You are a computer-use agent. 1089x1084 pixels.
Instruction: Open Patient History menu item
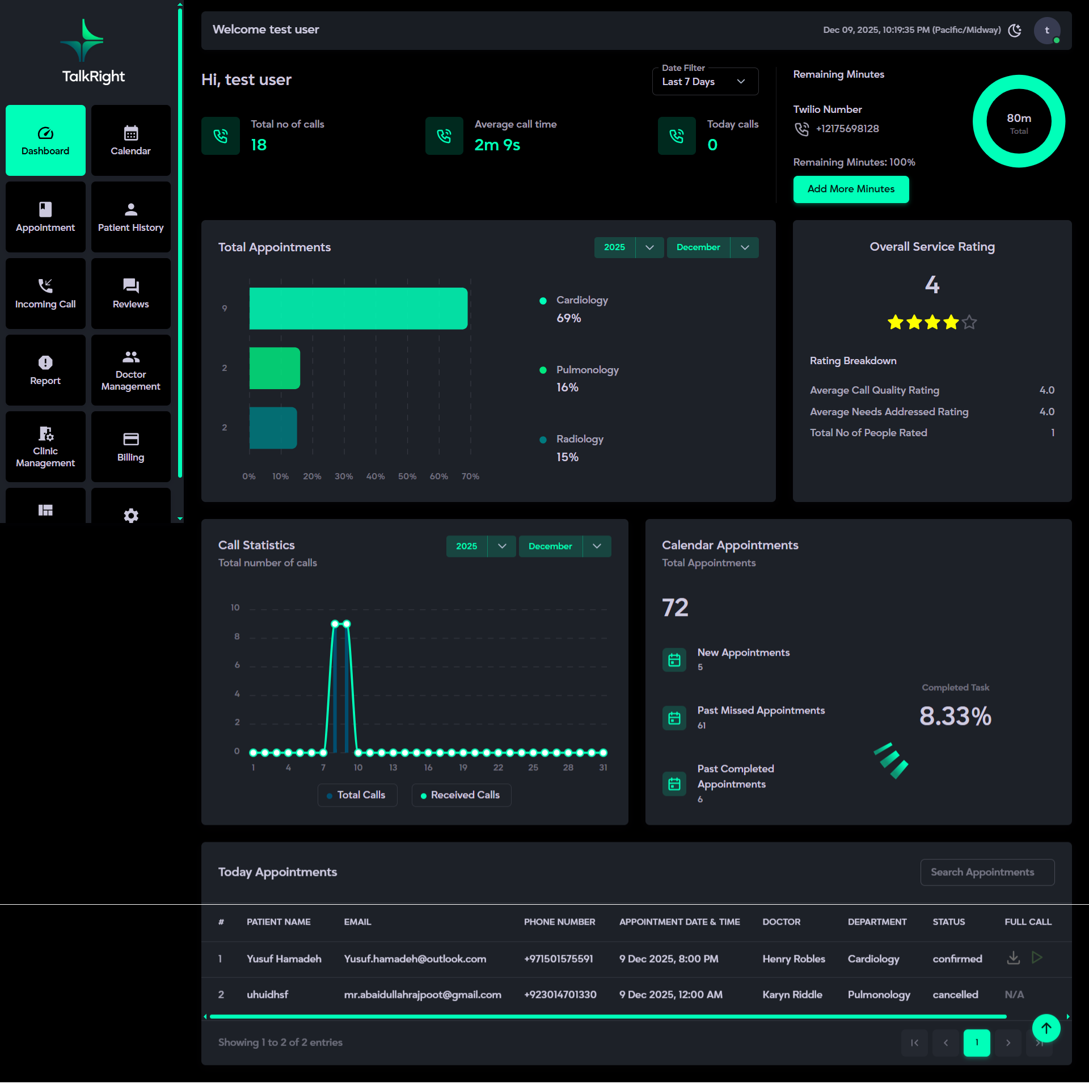point(130,217)
